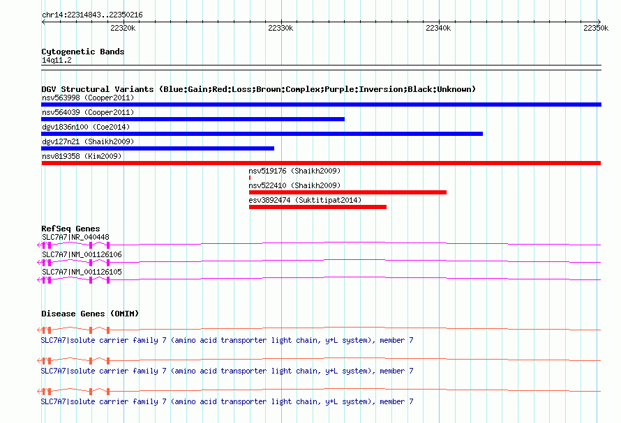
Task: Open the nsv519176 (Shaikh2009) label
Action: coord(294,171)
